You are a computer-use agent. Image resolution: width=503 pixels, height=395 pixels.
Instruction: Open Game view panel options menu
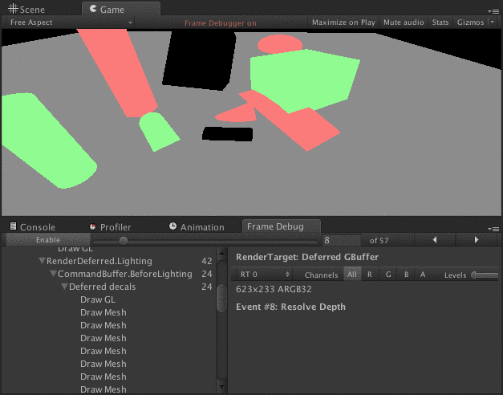(493, 11)
